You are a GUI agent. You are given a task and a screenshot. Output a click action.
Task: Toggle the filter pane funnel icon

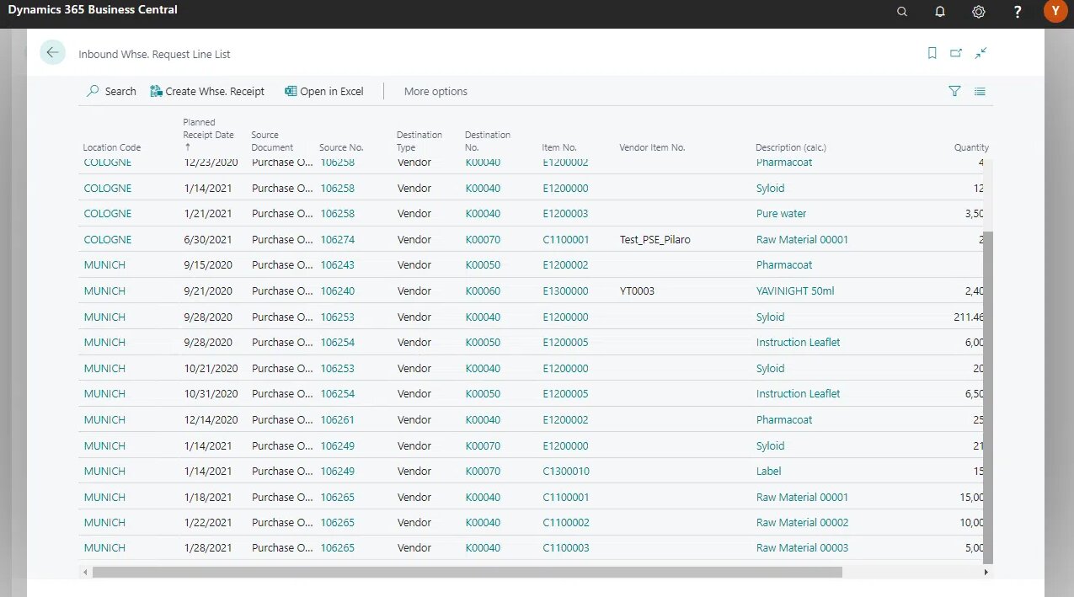(954, 91)
